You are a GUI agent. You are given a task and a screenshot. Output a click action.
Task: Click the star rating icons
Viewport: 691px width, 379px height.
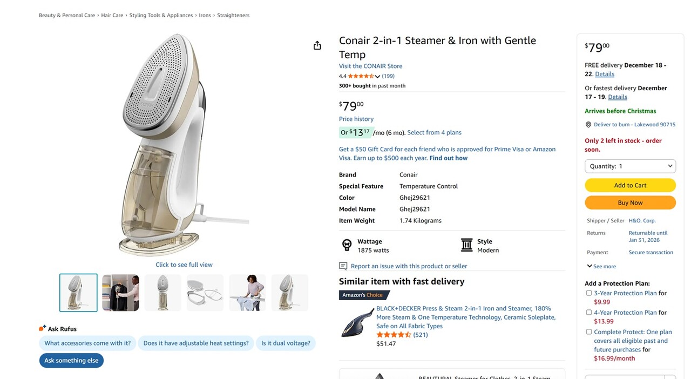[361, 76]
